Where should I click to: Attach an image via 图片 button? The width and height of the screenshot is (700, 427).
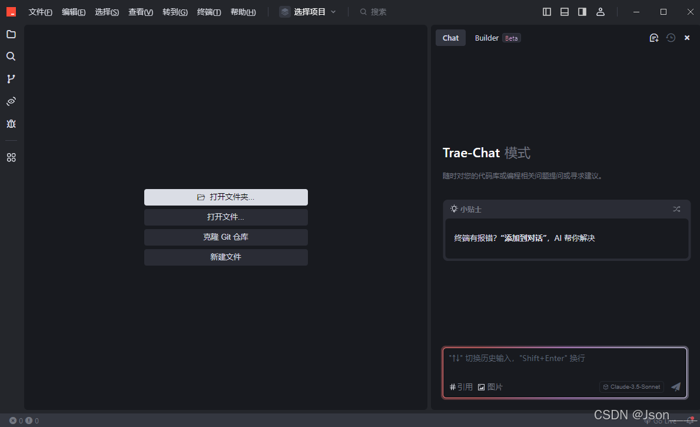pos(490,387)
